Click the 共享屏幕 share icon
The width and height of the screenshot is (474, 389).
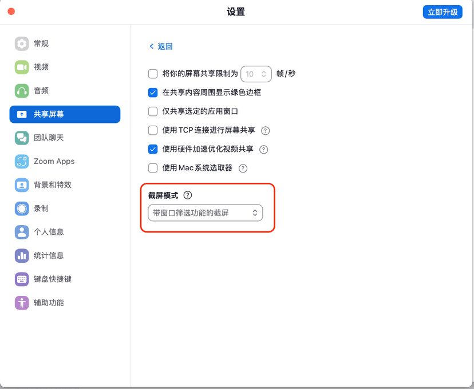coord(22,114)
